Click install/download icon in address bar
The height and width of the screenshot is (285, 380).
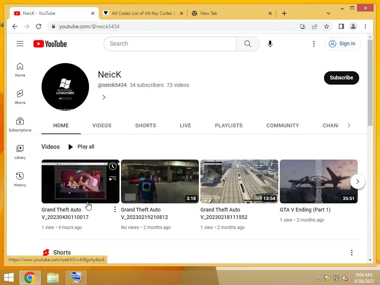pos(303,26)
